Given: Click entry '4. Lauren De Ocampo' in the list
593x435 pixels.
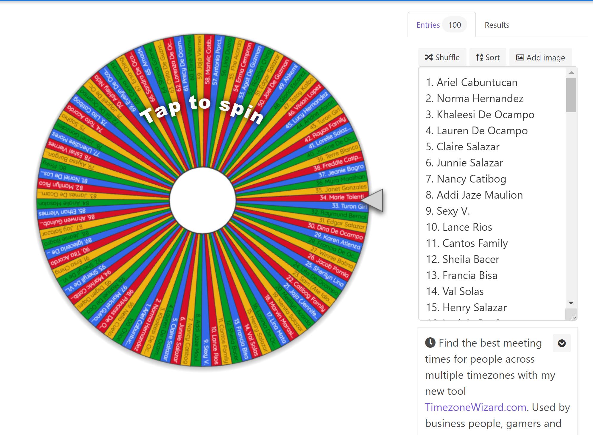Looking at the screenshot, I should click(477, 131).
